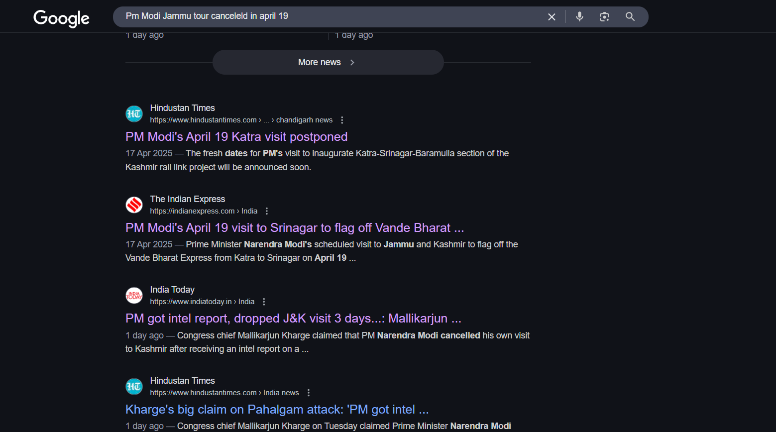Click indianexpress.com › India URL
The height and width of the screenshot is (432, 776).
(204, 211)
